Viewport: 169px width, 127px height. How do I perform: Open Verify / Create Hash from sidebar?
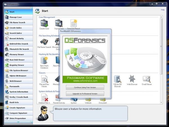pyautogui.click(x=19, y=97)
